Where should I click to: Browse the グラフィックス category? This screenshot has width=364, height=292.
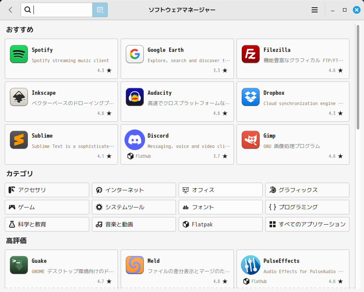tap(307, 190)
